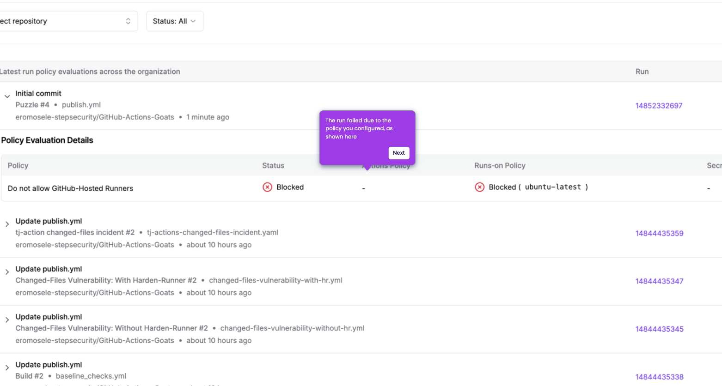Expand the Changed-Files Vulnerability: Without Harden-Runner run

point(6,320)
